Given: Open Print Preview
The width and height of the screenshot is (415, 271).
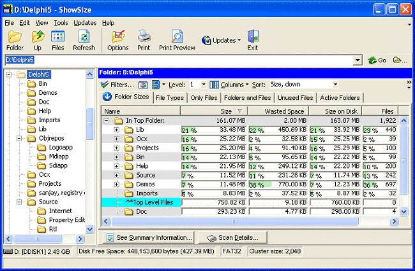Looking at the screenshot, I should 177,36.
